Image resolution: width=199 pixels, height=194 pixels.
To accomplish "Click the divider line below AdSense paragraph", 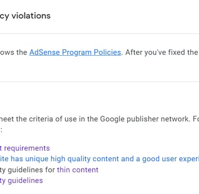I will (x=99, y=82).
